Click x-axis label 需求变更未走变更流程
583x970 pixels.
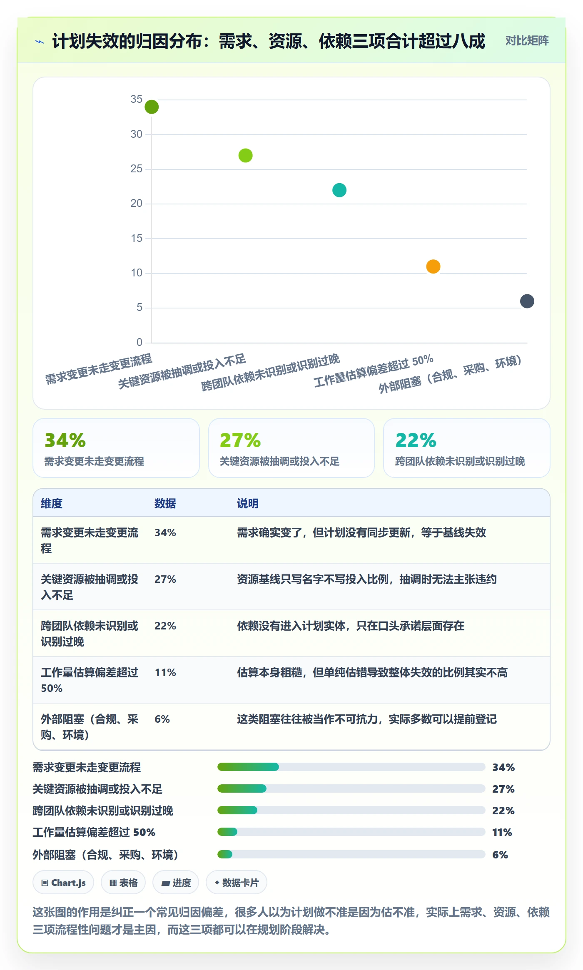(x=99, y=369)
